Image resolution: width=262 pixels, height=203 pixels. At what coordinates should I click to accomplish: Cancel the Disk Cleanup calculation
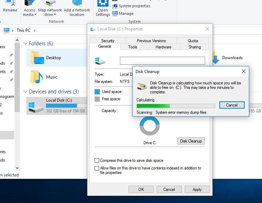232,105
